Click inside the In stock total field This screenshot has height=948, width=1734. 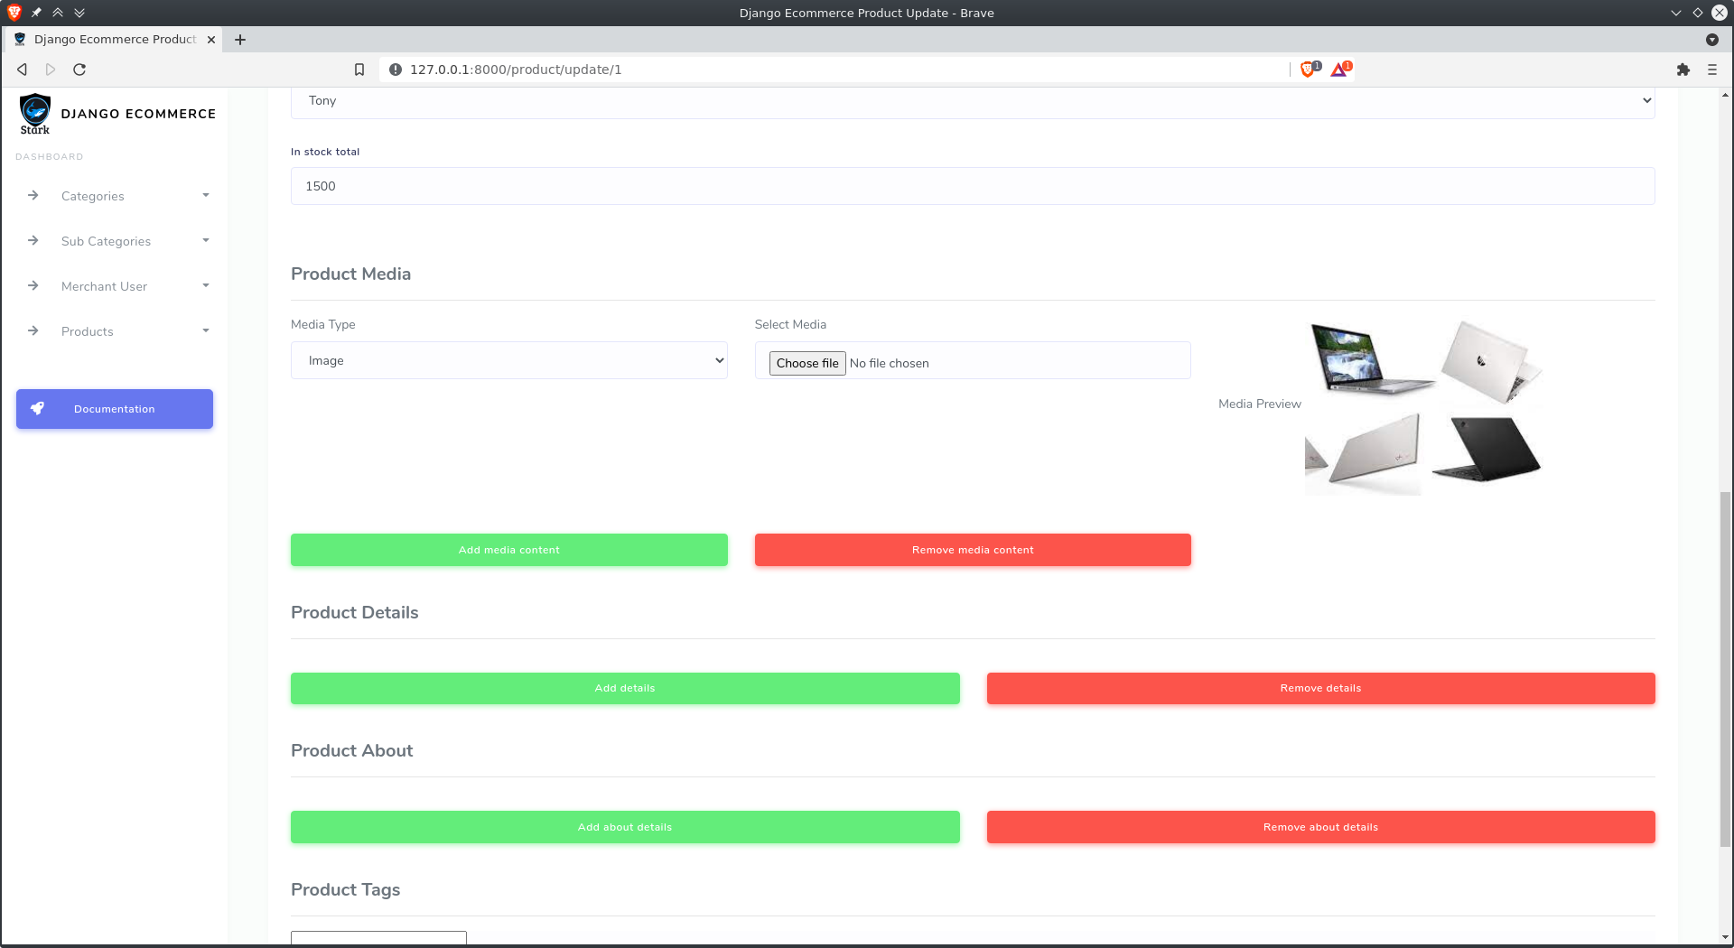[x=972, y=186]
